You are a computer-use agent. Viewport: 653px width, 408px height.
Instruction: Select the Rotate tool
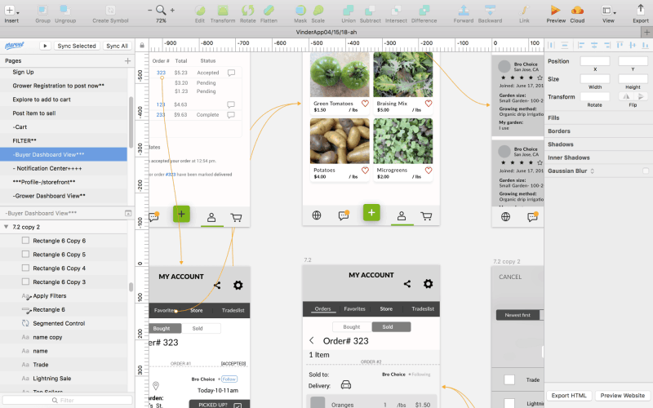tap(247, 11)
